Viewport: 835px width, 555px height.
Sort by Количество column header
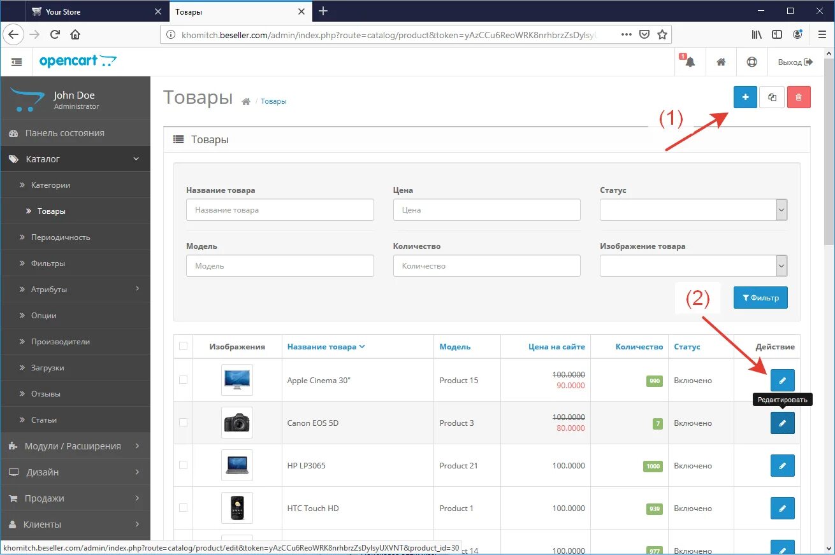point(639,347)
